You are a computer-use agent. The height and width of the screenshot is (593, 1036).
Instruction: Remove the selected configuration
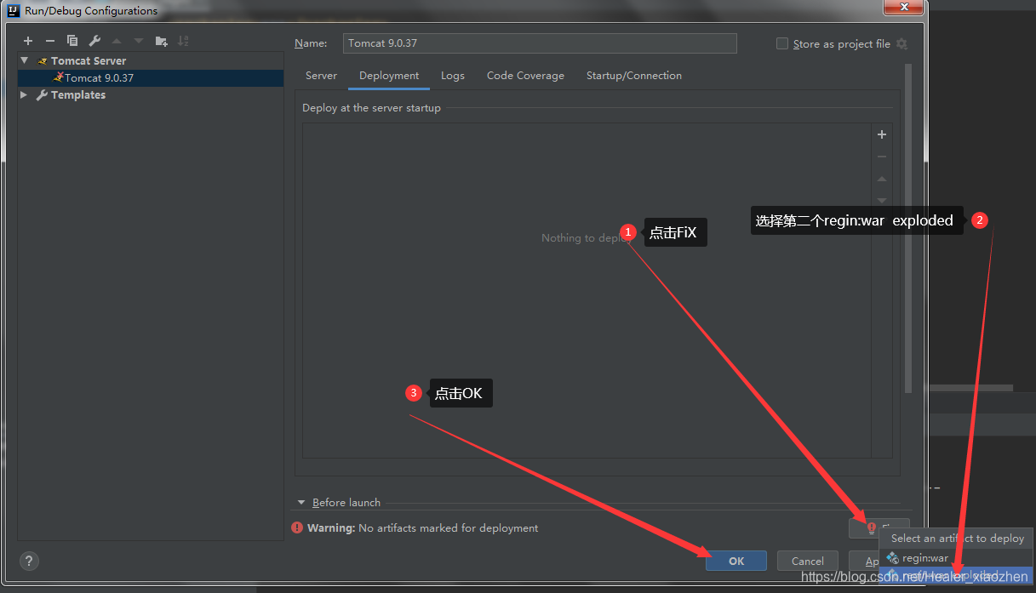[50, 41]
